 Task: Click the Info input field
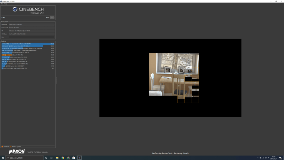click(32, 37)
